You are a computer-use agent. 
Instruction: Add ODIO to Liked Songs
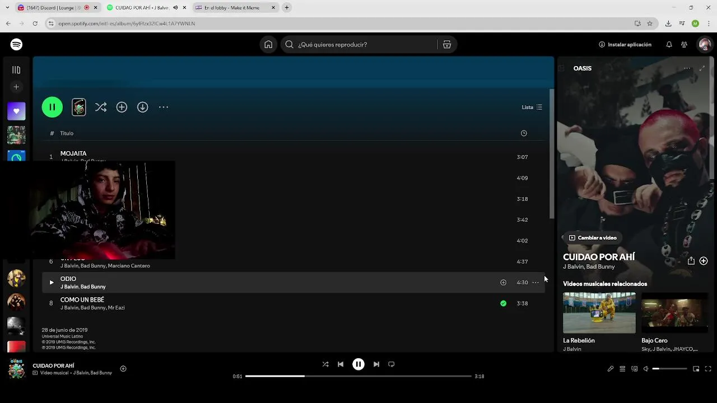[503, 282]
